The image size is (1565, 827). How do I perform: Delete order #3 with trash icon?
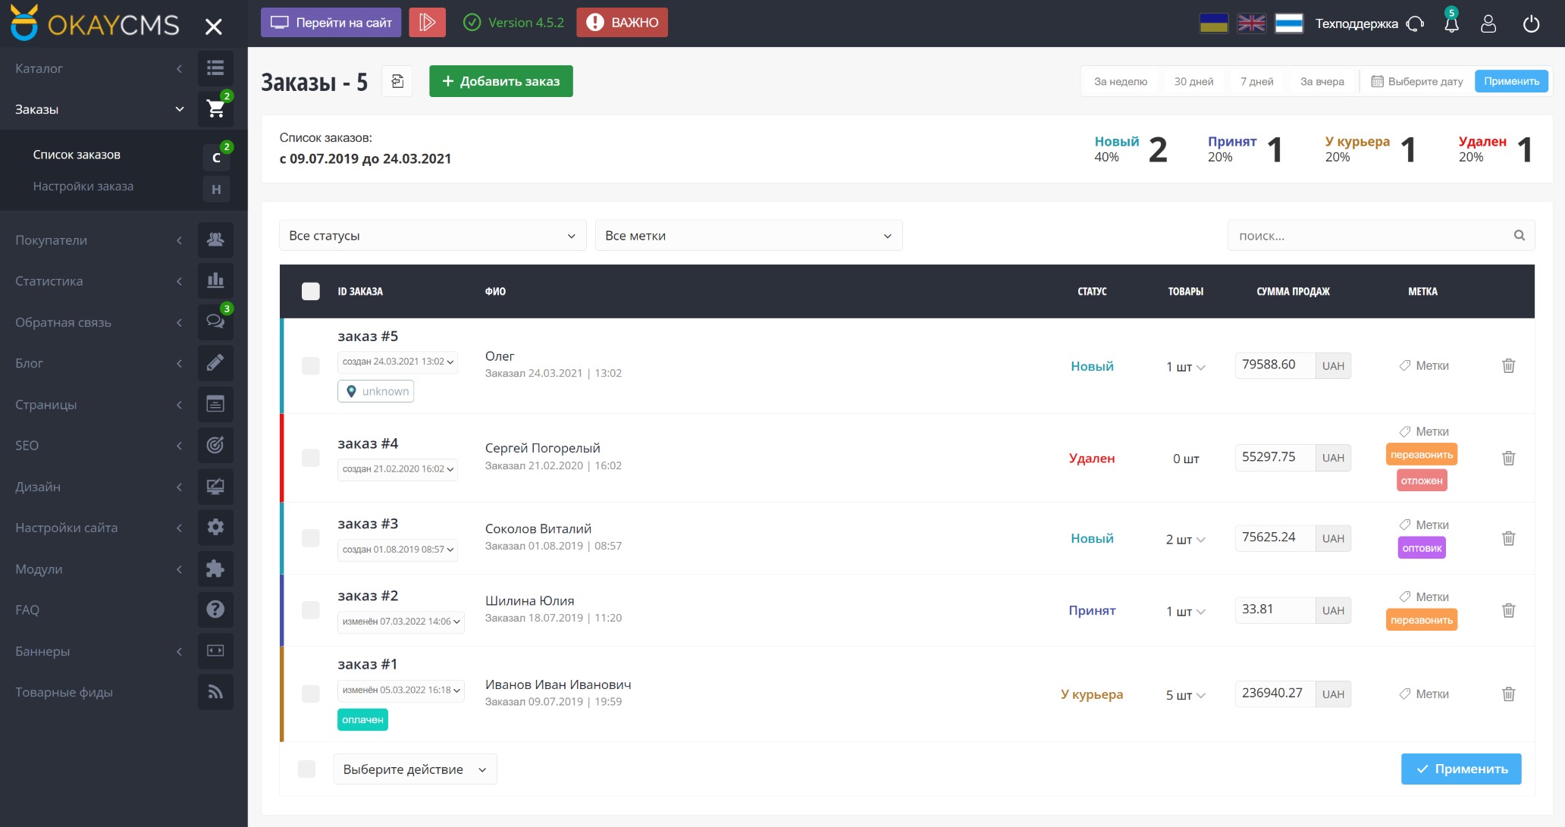point(1509,538)
